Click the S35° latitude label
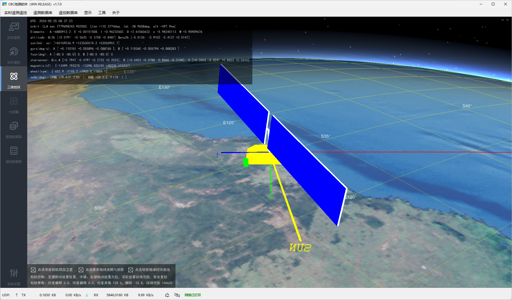The width and height of the screenshot is (512, 300). click(x=325, y=136)
